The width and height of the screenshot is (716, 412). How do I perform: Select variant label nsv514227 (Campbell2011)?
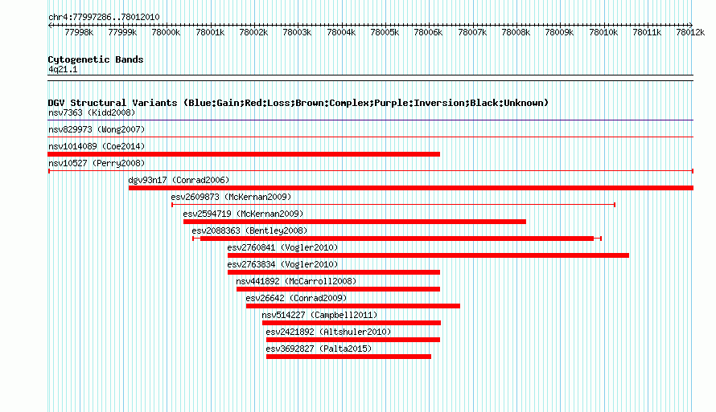click(x=319, y=315)
